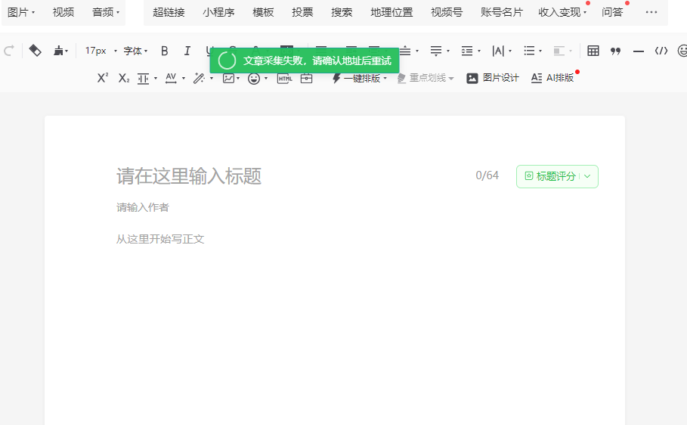The height and width of the screenshot is (425, 687).
Task: Click the 一键排版 quick layout button
Action: click(359, 78)
